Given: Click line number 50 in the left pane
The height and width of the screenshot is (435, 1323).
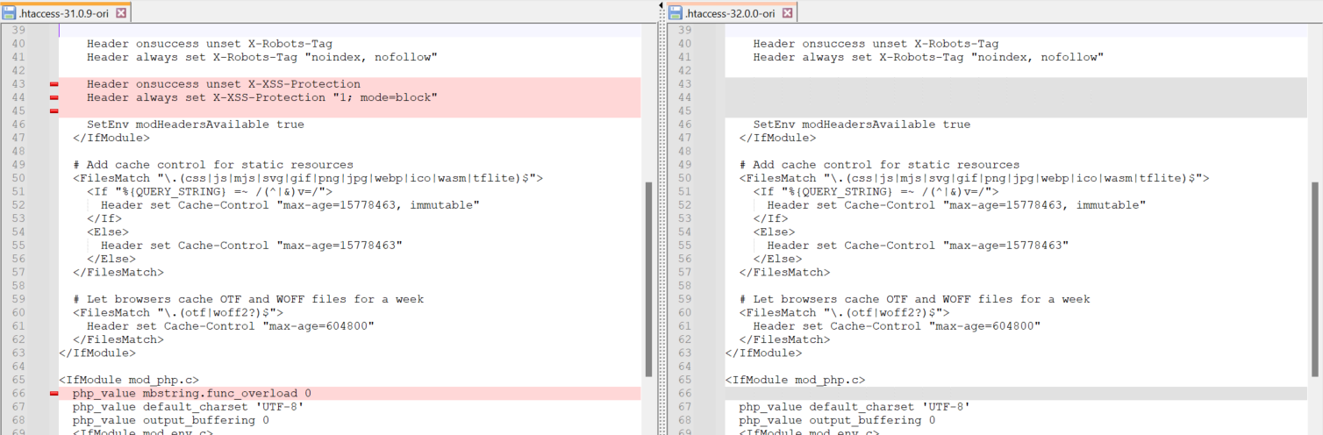Looking at the screenshot, I should (x=18, y=178).
